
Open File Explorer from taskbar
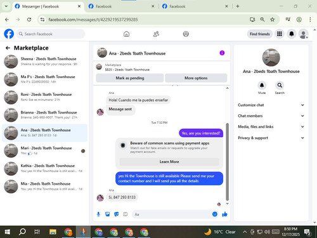(53, 232)
